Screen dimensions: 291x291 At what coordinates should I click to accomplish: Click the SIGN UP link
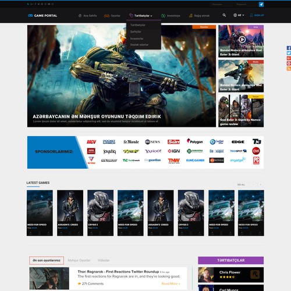[x=257, y=15]
